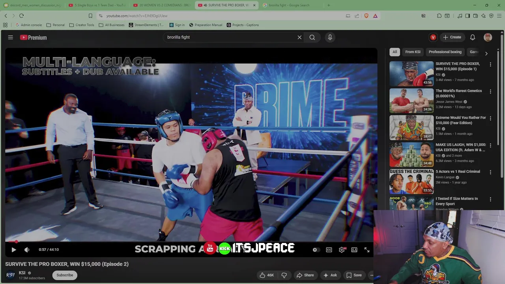Switch to brorilla fight Google Search tab
This screenshot has height=284, width=505.
click(291, 5)
